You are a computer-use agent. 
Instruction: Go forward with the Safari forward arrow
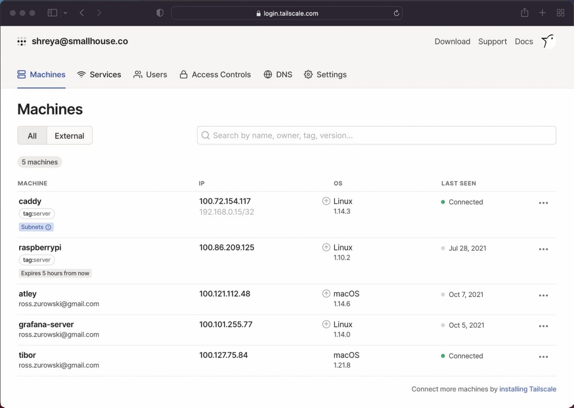coord(99,13)
